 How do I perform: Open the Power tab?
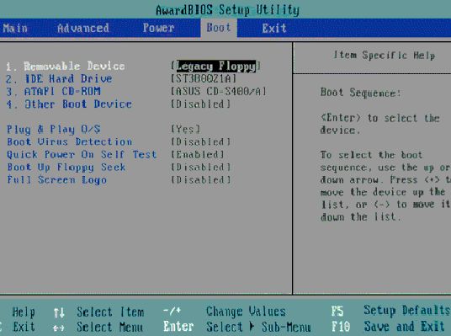point(158,28)
